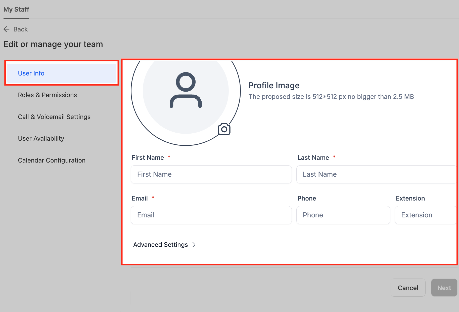459x312 pixels.
Task: Focus the First Name input field
Action: point(211,174)
